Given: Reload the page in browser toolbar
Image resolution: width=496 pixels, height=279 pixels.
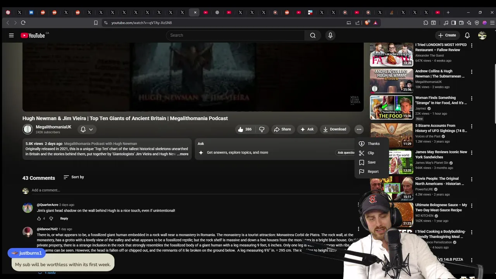Looking at the screenshot, I should 23,23.
